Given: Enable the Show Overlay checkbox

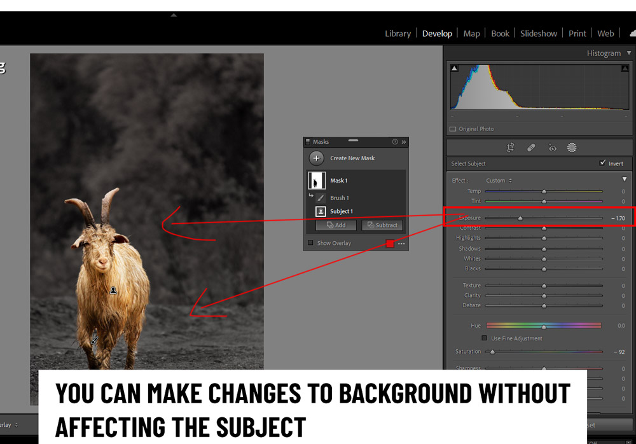Looking at the screenshot, I should pyautogui.click(x=310, y=243).
